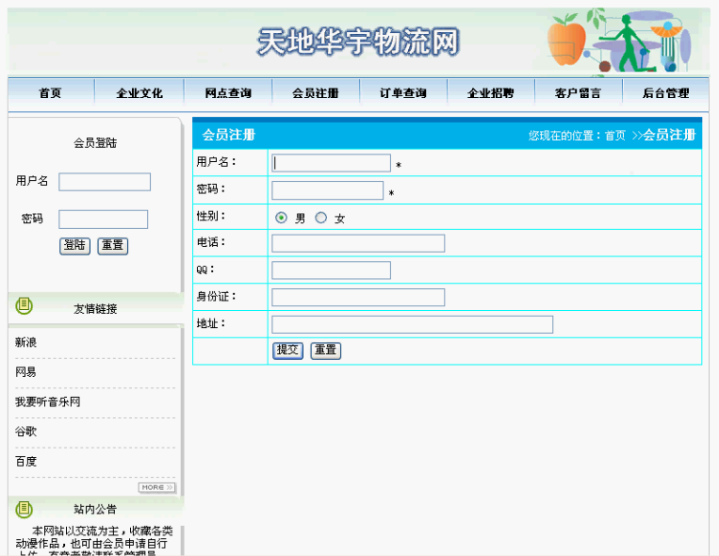Click the 登陆 login button
719x556 pixels.
(74, 246)
